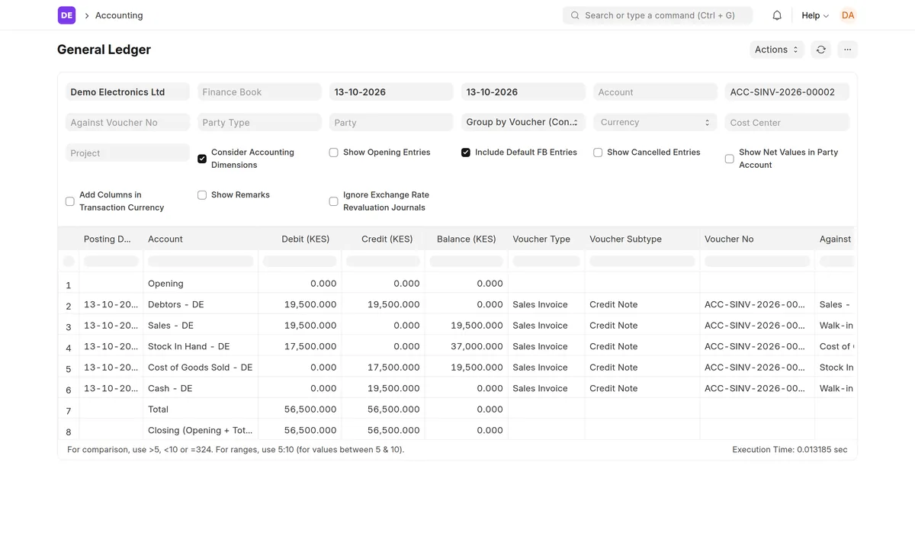The height and width of the screenshot is (549, 915).
Task: Click the Accounting breadcrumb link
Action: 119,15
